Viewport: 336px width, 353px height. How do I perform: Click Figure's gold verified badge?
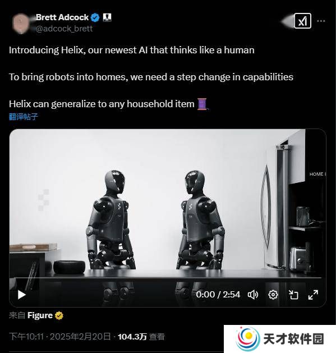click(x=59, y=315)
